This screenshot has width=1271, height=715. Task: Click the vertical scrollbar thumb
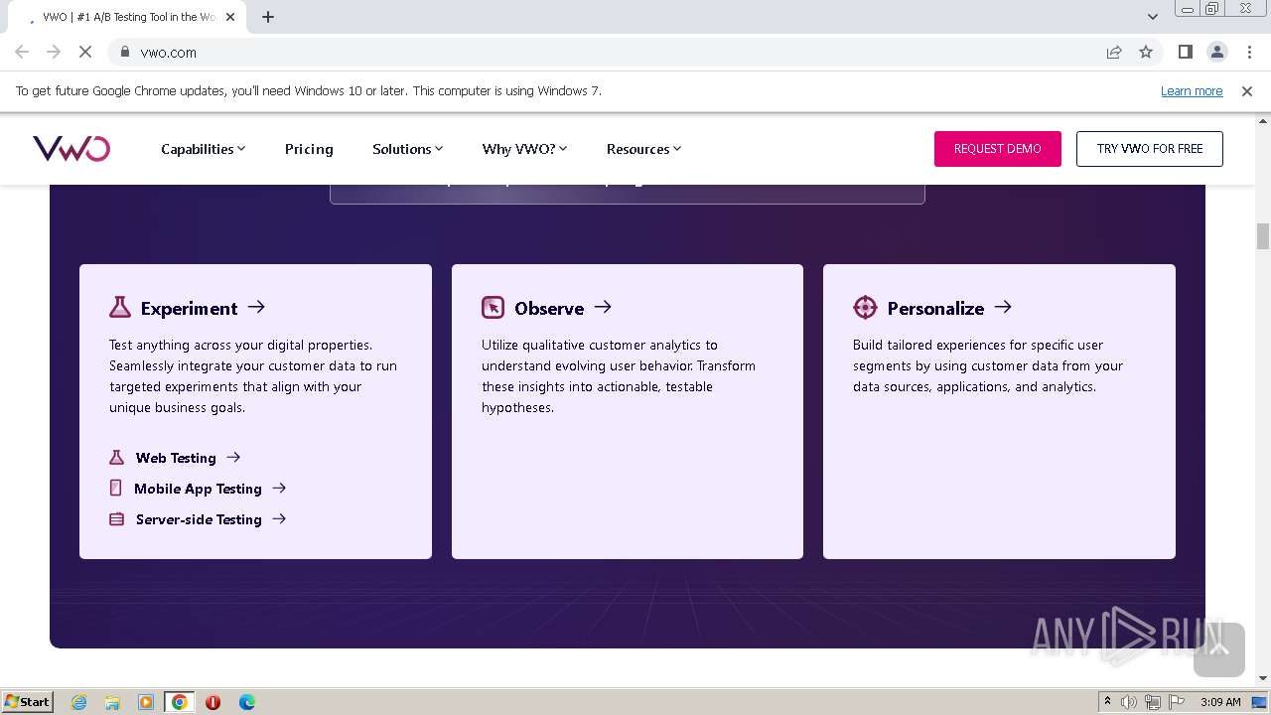(1263, 236)
